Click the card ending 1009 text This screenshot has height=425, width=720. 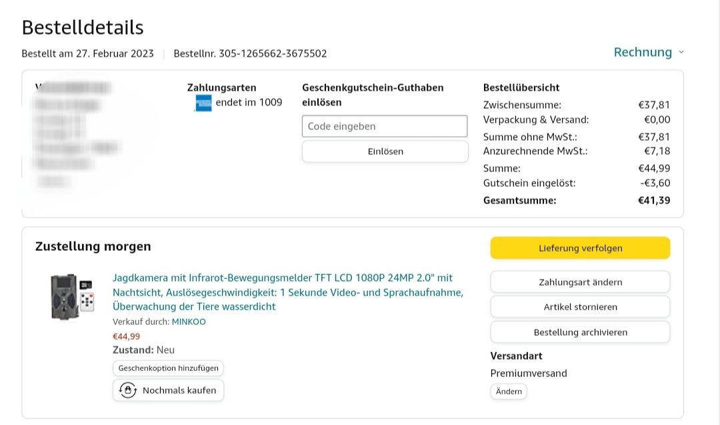click(x=249, y=102)
